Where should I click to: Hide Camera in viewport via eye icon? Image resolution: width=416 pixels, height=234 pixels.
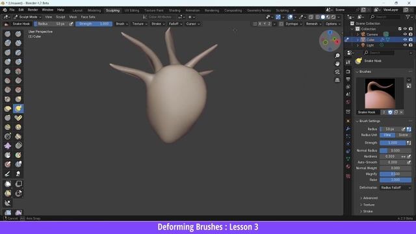405,34
